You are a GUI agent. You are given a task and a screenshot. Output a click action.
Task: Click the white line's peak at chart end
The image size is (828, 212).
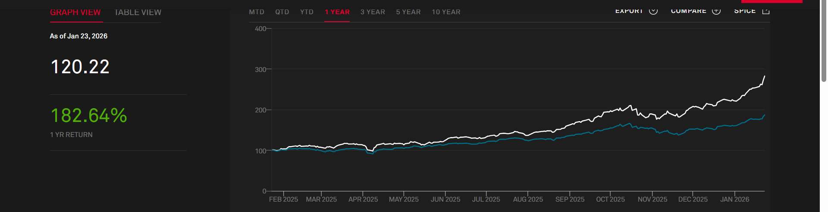(x=765, y=76)
